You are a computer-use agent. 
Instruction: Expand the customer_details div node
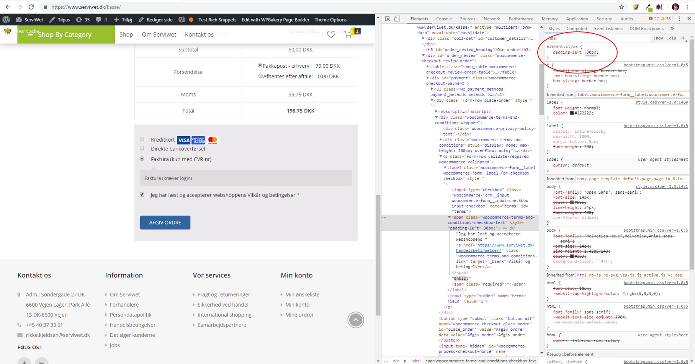click(x=423, y=38)
